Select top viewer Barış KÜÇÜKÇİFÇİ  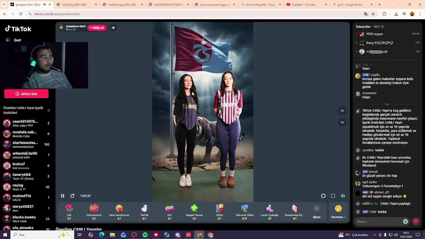[388, 43]
